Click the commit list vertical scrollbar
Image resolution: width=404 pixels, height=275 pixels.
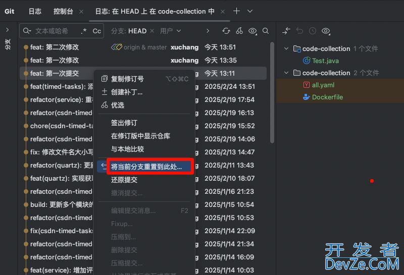272,93
